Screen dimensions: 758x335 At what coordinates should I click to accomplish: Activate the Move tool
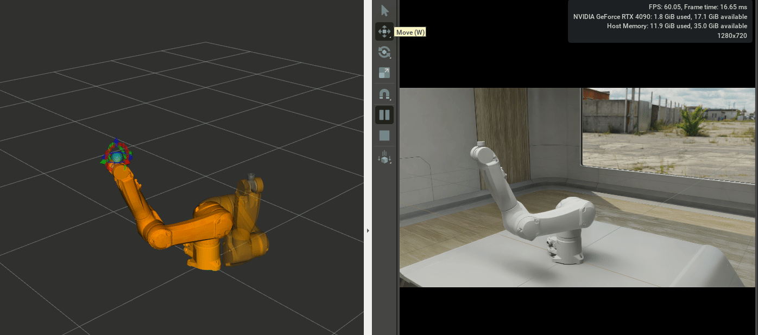coord(384,31)
